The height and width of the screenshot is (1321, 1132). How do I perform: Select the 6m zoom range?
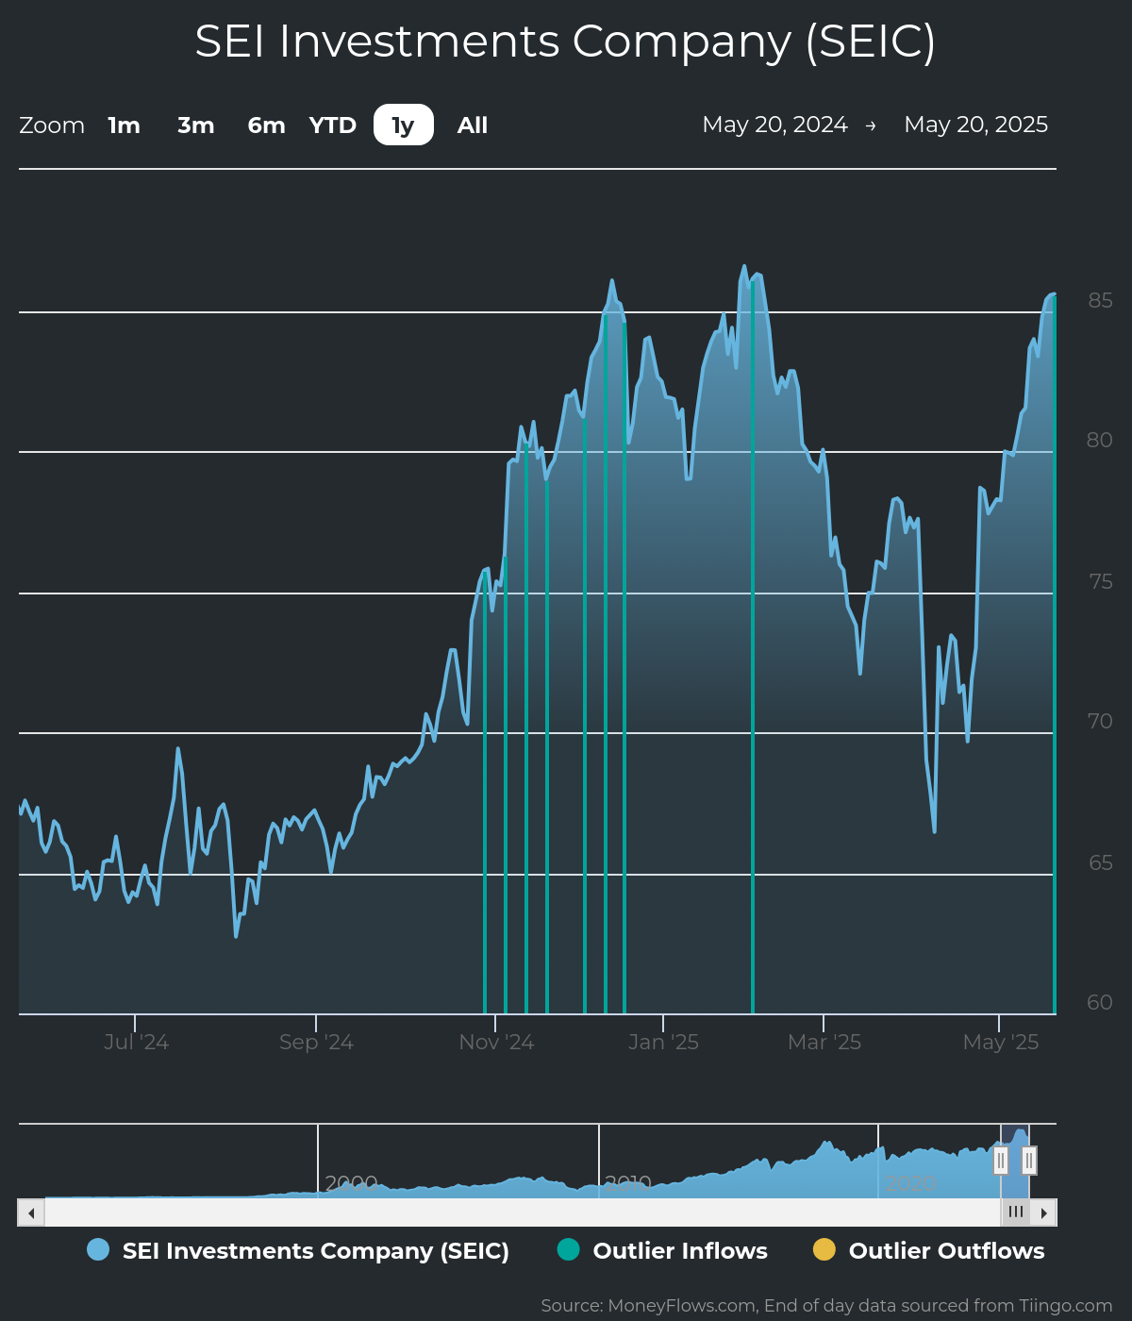[x=266, y=125]
